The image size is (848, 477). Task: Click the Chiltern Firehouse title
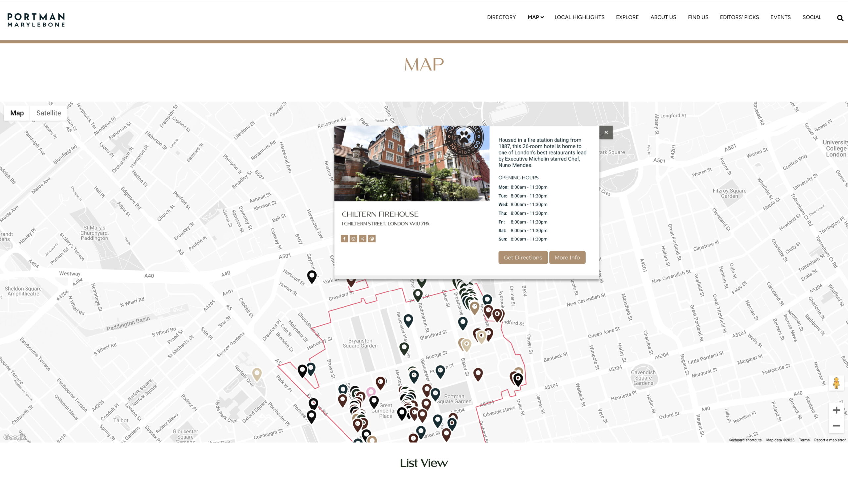point(380,214)
